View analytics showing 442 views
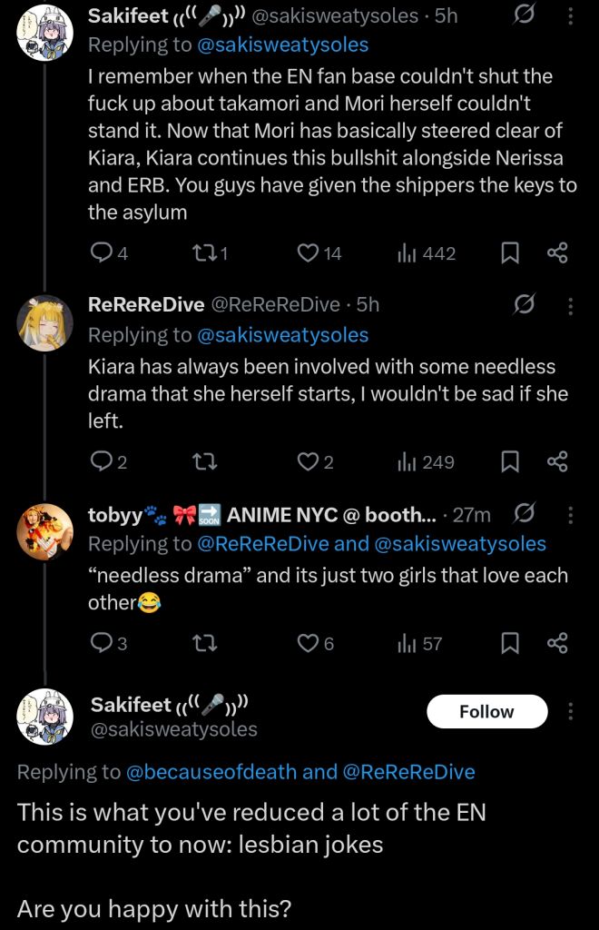The image size is (599, 930). (x=427, y=254)
